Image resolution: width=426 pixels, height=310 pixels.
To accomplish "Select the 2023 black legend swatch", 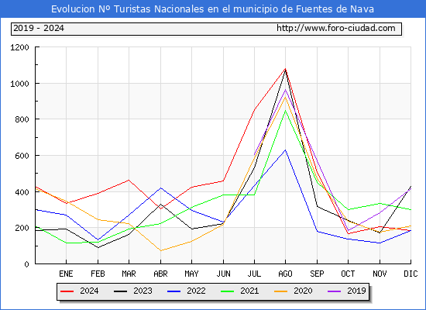I will click(120, 291).
